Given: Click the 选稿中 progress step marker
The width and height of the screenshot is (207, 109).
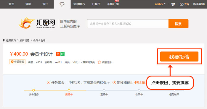Looking at the screenshot, I should click(x=104, y=90).
